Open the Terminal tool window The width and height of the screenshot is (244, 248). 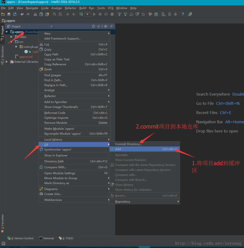pyautogui.click(x=46, y=238)
